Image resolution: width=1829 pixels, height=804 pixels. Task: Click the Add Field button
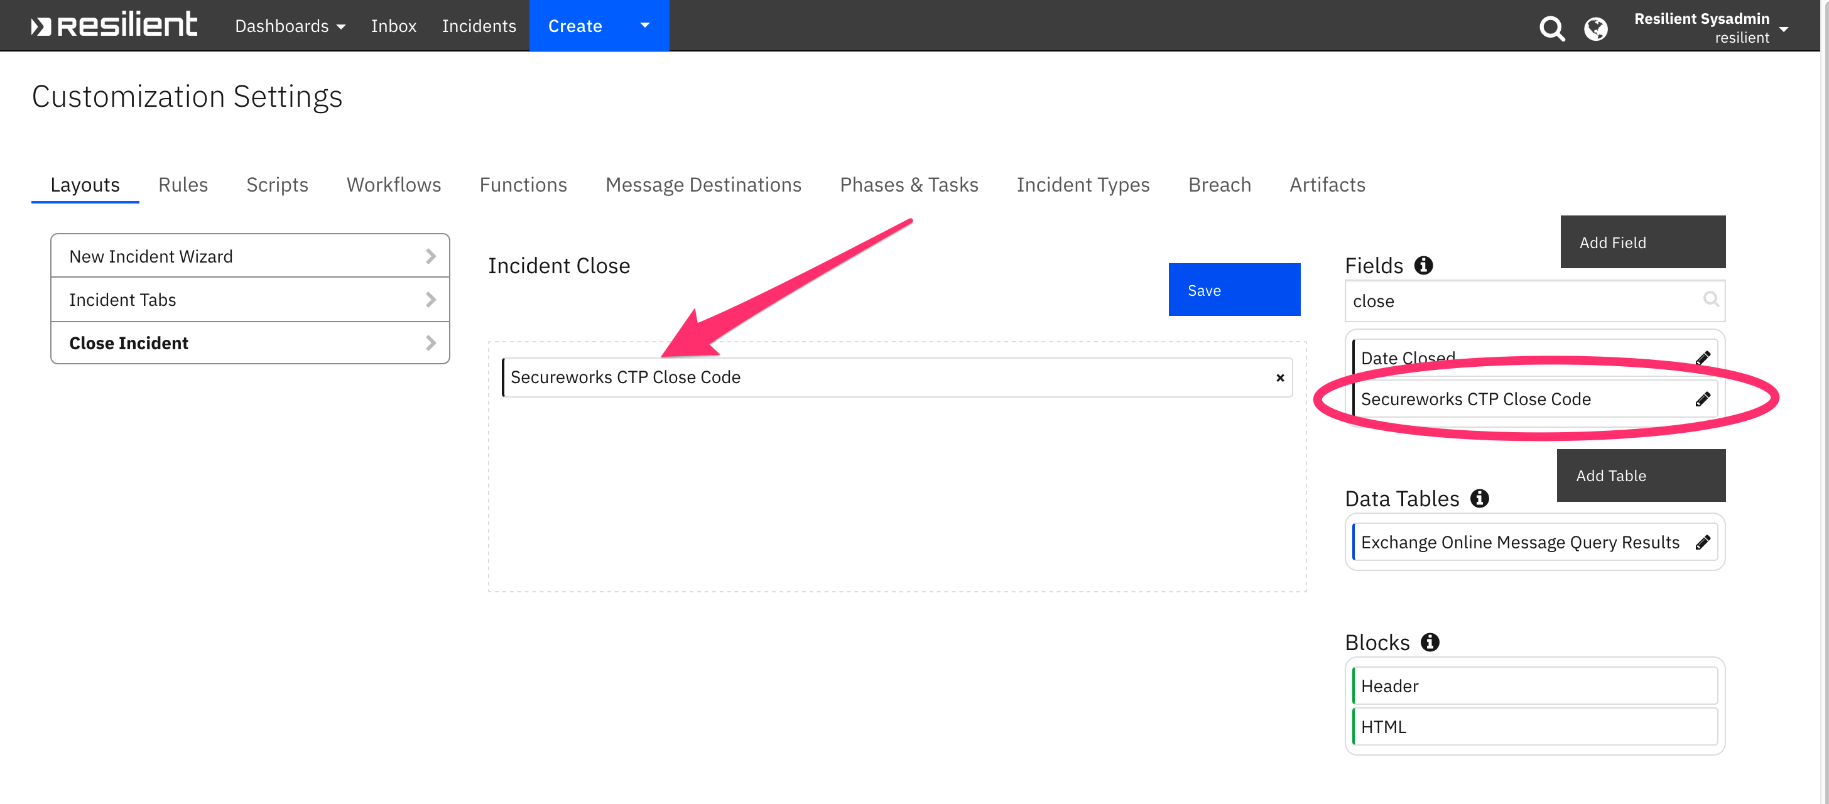(1643, 242)
